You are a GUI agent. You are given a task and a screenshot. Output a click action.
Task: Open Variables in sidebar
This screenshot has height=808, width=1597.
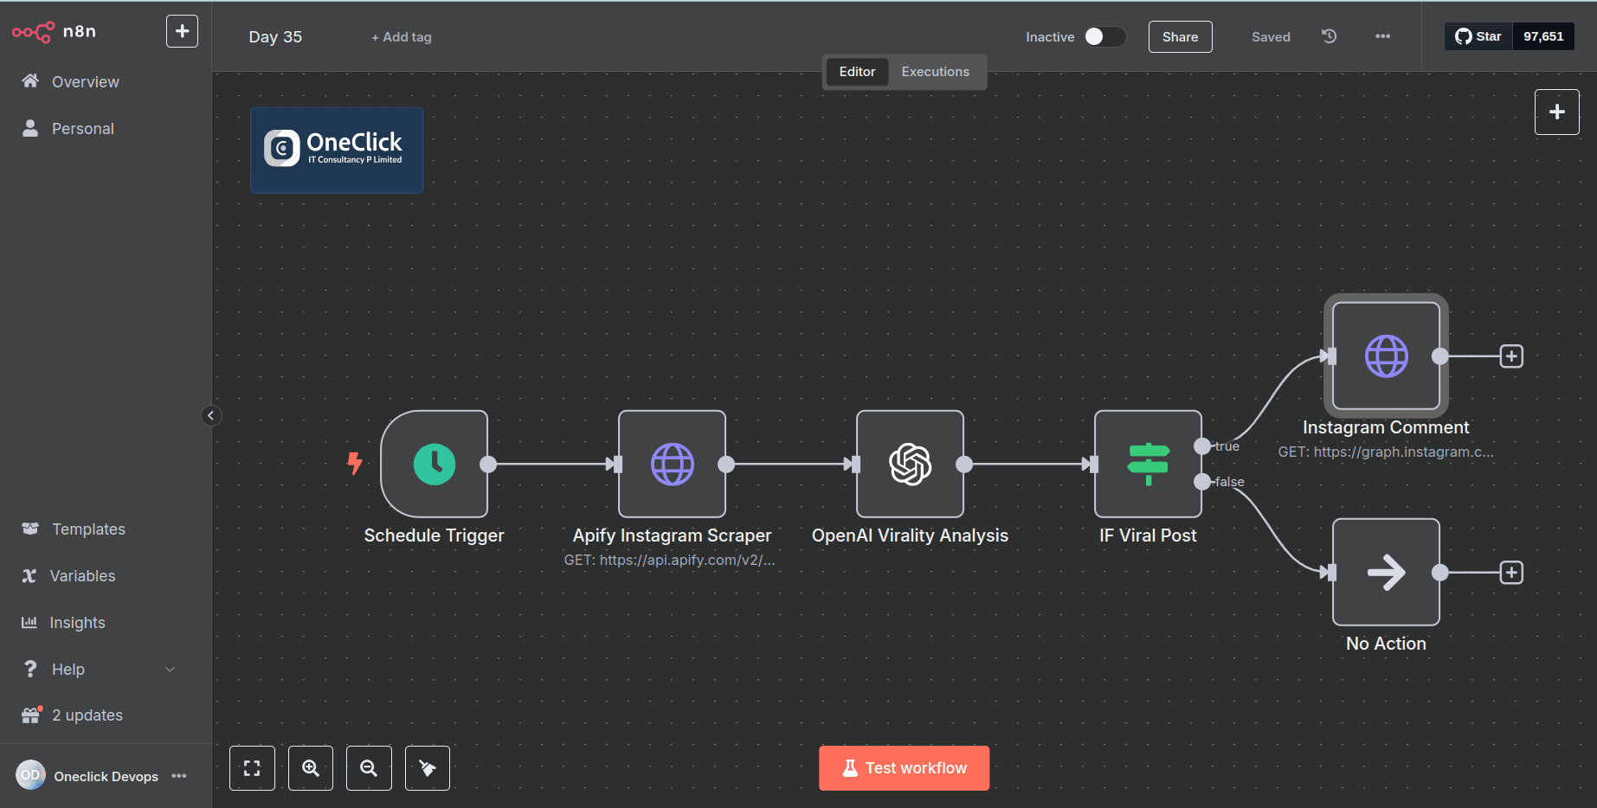[x=82, y=575]
